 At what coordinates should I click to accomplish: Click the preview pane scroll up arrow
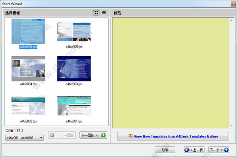click(x=232, y=20)
